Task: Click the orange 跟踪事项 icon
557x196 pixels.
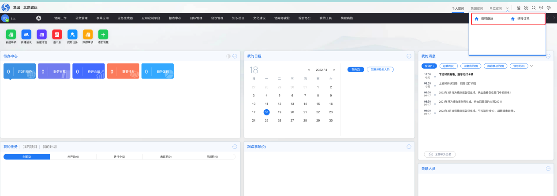Action: pos(88,34)
